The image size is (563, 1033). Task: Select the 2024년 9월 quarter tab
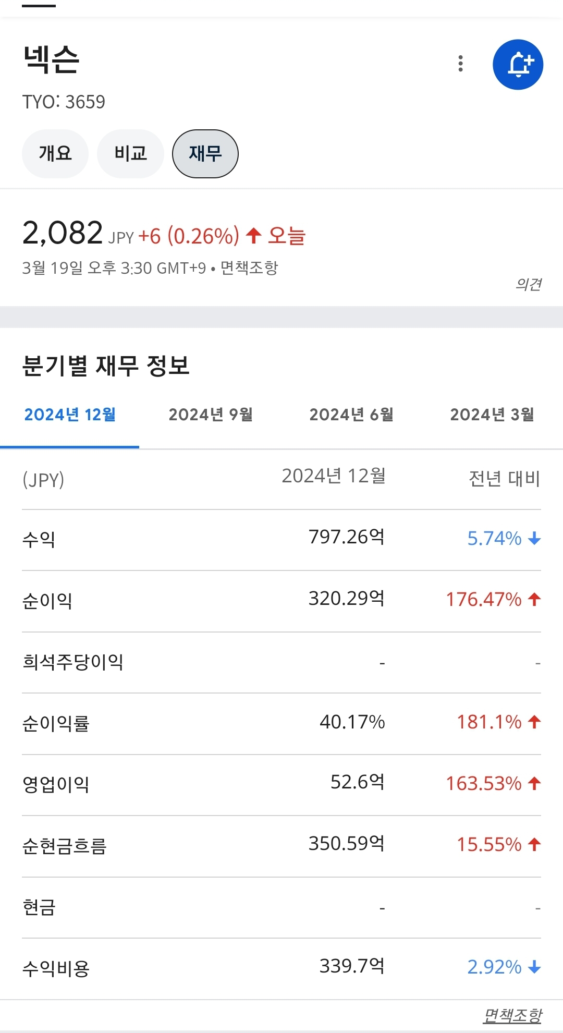coord(211,415)
